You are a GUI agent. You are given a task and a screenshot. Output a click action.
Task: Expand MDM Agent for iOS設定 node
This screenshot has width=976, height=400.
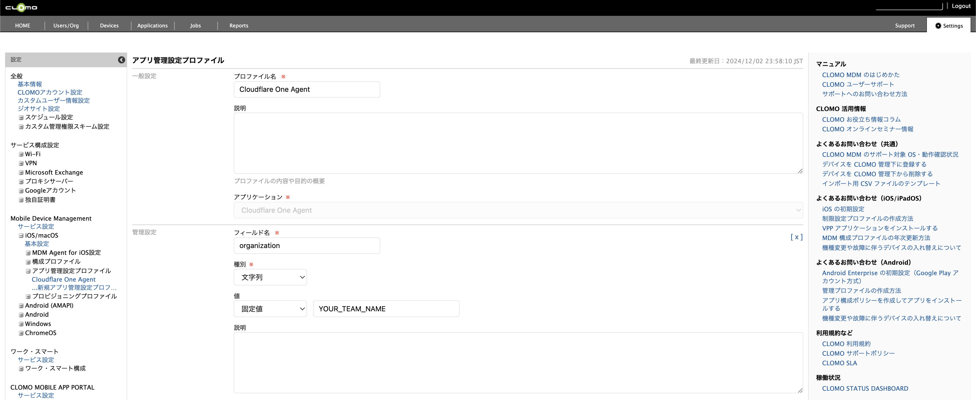pos(28,253)
